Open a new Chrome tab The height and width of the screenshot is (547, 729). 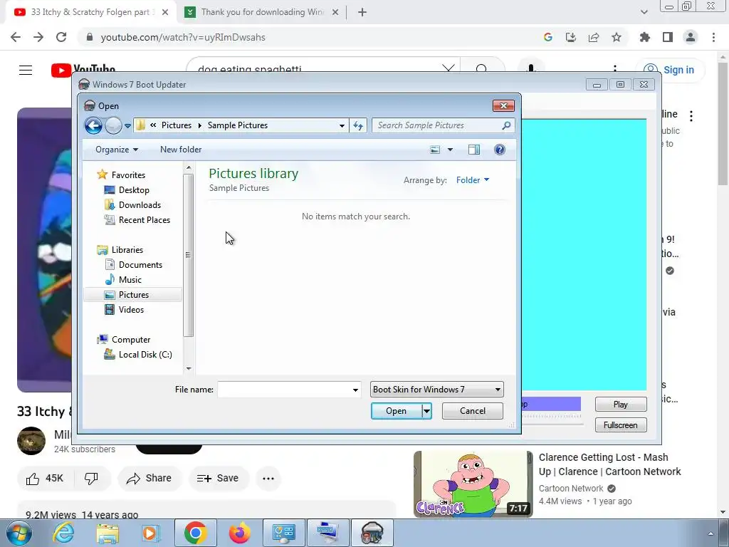point(362,12)
